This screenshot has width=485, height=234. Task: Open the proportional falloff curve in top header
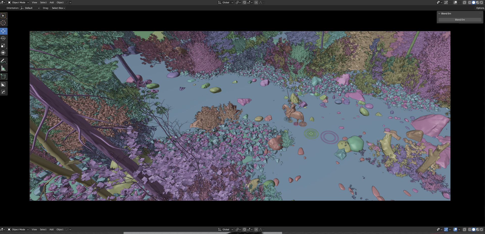tap(262, 3)
